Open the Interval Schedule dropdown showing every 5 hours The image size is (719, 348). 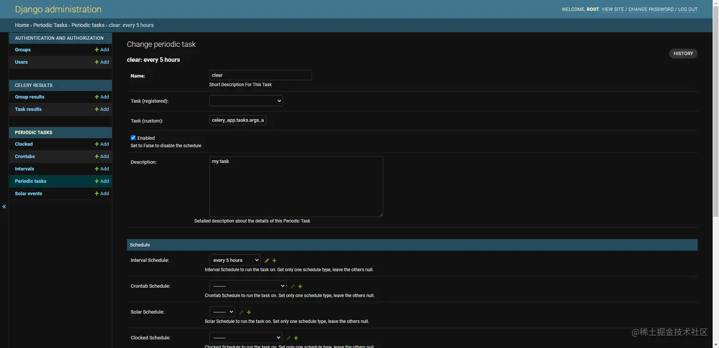235,260
